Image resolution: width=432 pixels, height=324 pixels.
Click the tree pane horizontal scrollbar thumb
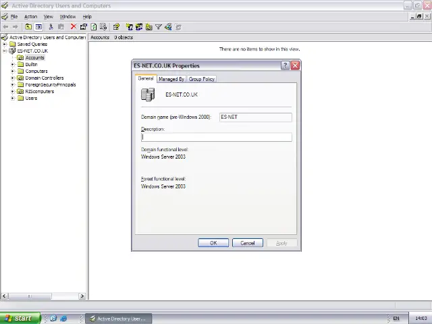30,296
